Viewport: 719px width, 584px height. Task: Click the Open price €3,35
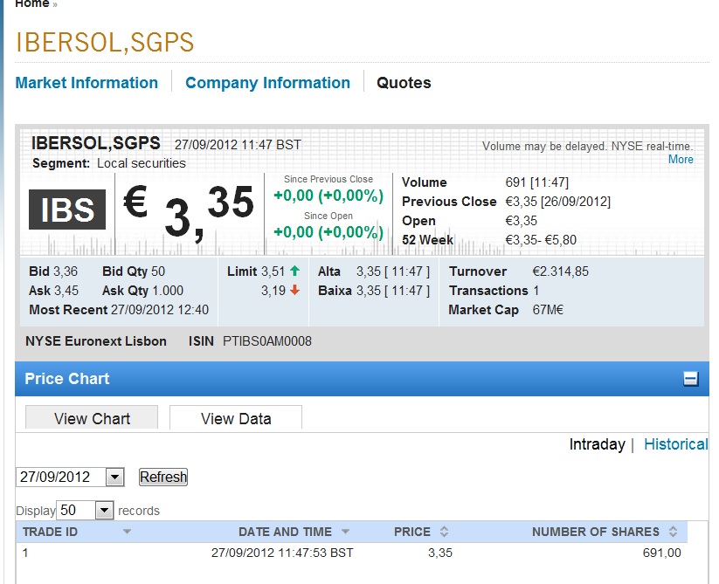click(x=521, y=221)
